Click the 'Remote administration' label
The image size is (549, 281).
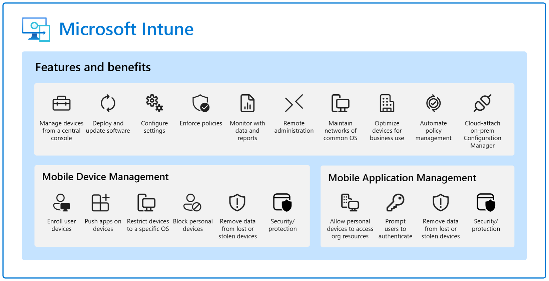click(294, 127)
